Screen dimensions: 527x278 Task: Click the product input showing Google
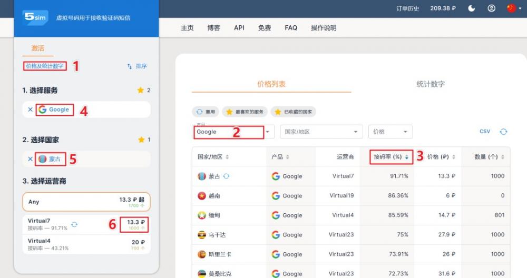click(229, 132)
